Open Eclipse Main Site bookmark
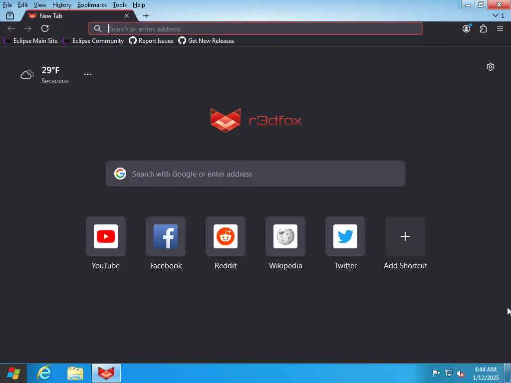Viewport: 511px width, 383px height. 30,41
